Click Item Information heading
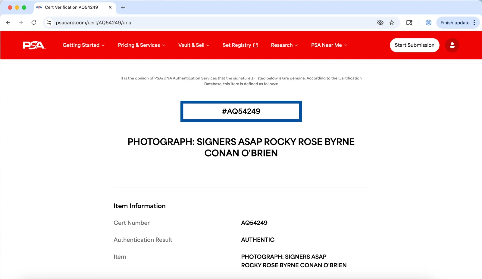The width and height of the screenshot is (482, 279). pos(139,206)
